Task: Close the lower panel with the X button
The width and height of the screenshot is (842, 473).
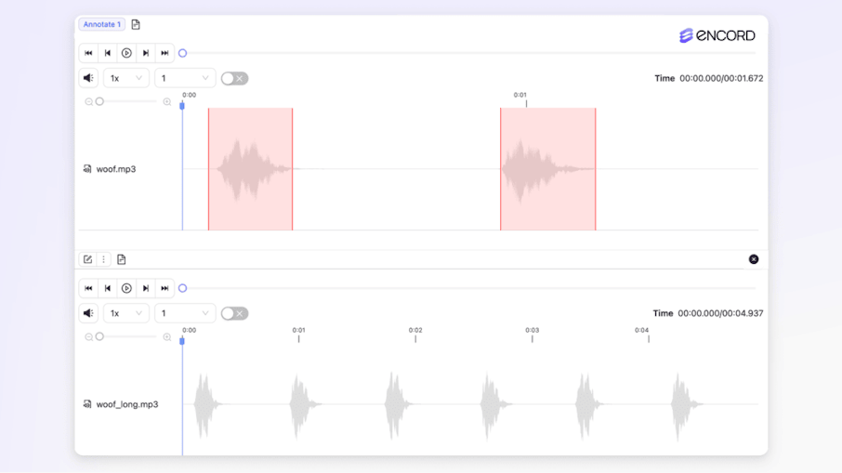Action: point(754,259)
